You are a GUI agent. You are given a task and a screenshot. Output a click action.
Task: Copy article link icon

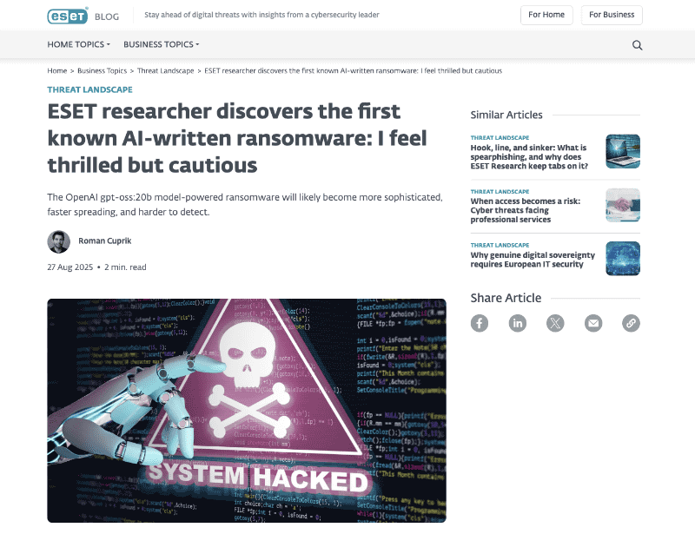click(631, 323)
